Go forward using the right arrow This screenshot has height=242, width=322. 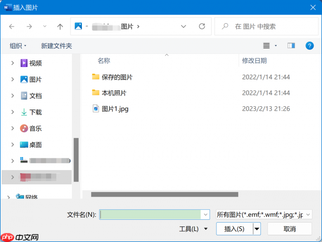click(29, 26)
